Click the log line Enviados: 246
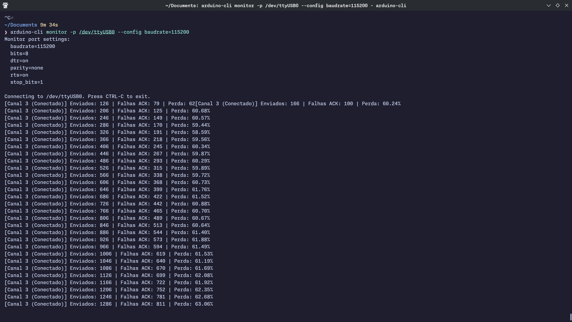The image size is (572, 322). (x=107, y=118)
